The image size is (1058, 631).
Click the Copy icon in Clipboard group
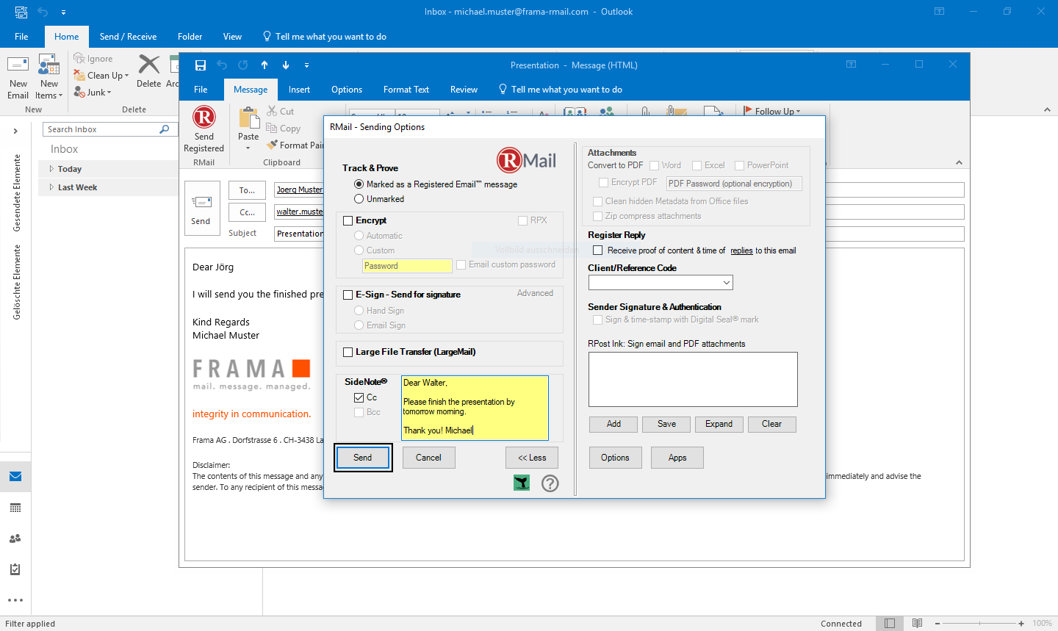point(272,128)
